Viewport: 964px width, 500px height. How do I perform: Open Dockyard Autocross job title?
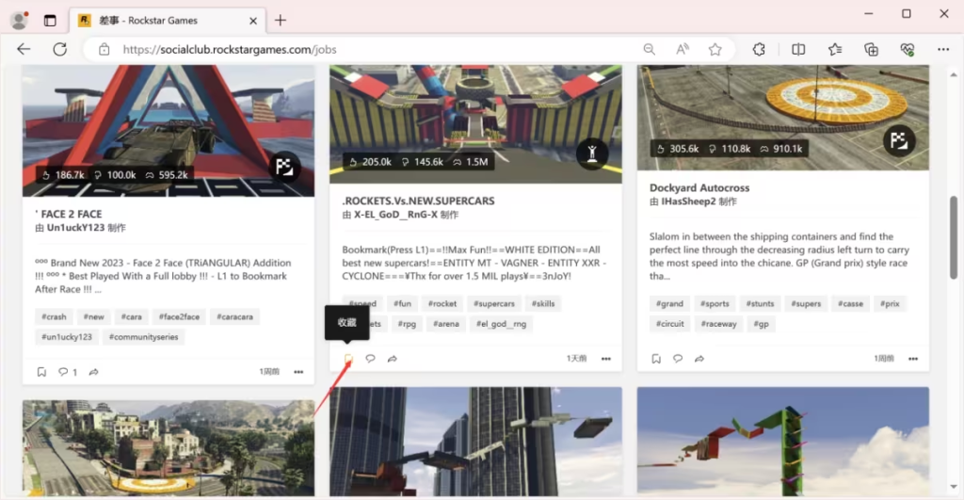tap(699, 188)
